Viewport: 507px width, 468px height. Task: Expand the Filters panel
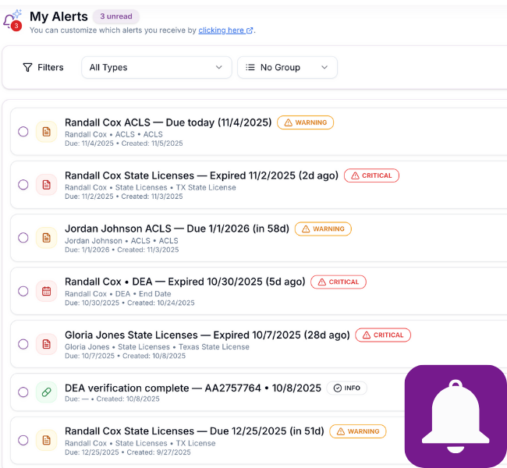tap(43, 68)
